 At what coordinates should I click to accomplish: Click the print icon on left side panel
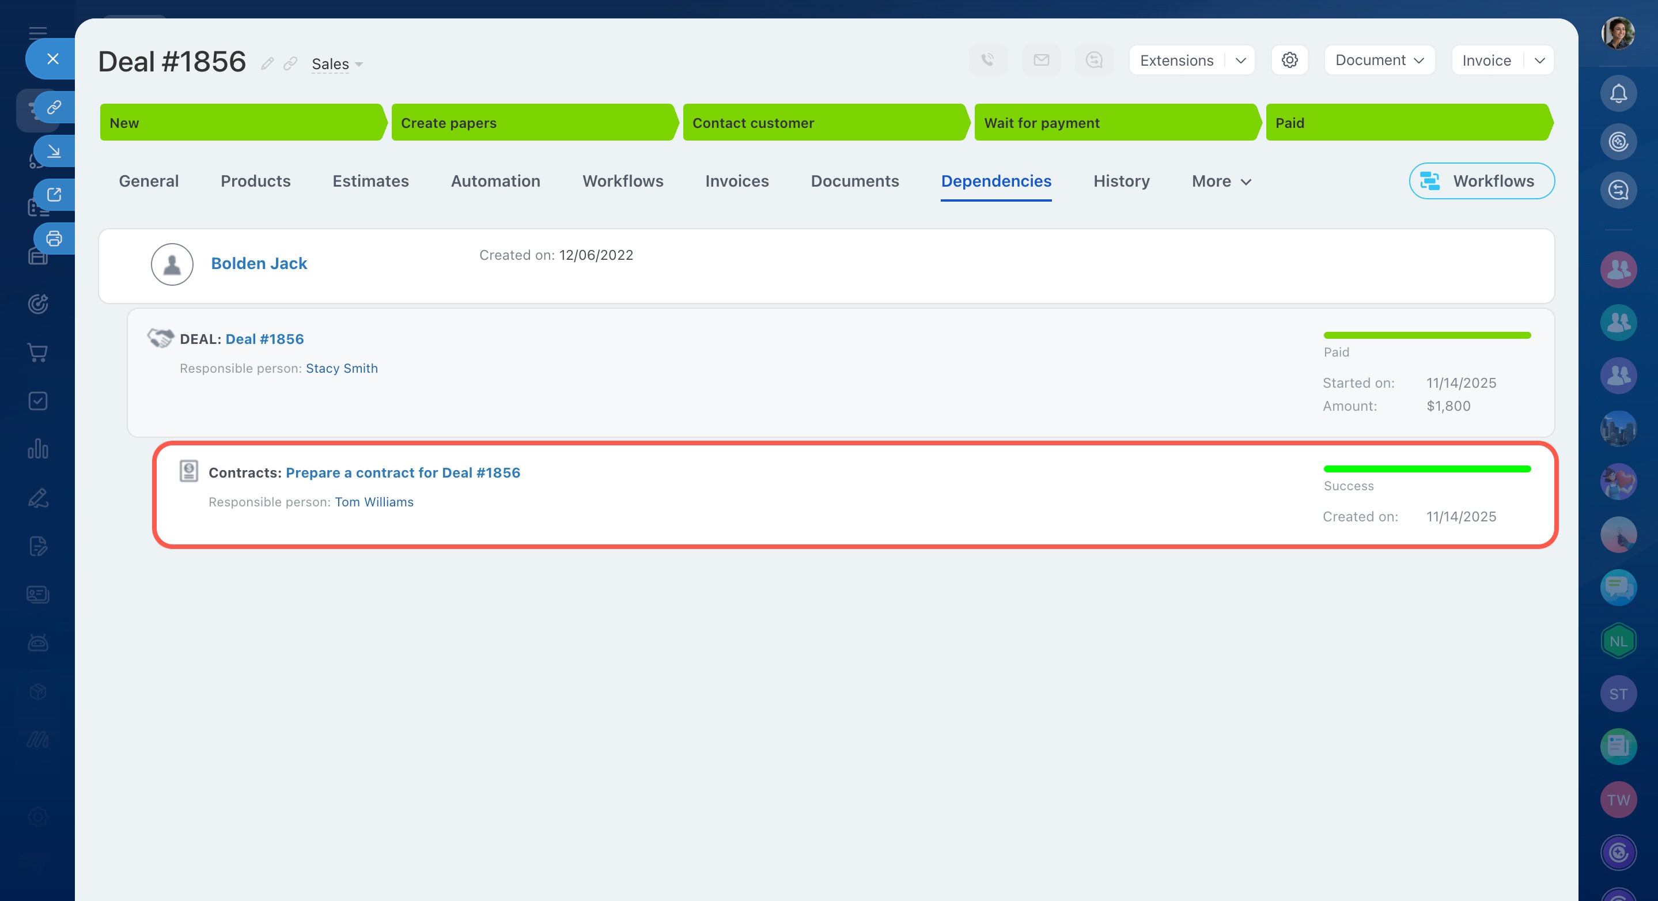click(x=54, y=238)
